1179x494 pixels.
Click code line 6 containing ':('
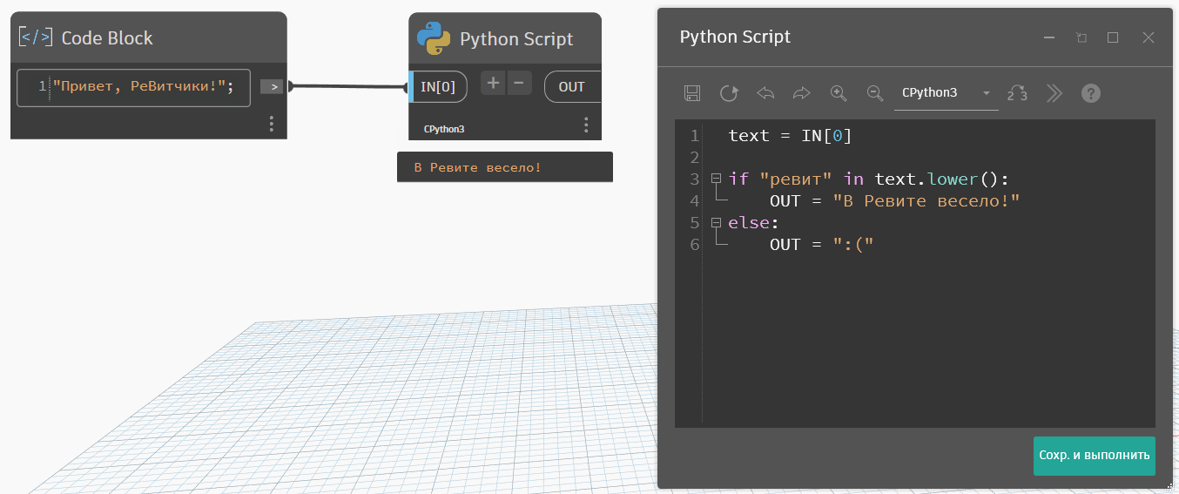tap(821, 245)
